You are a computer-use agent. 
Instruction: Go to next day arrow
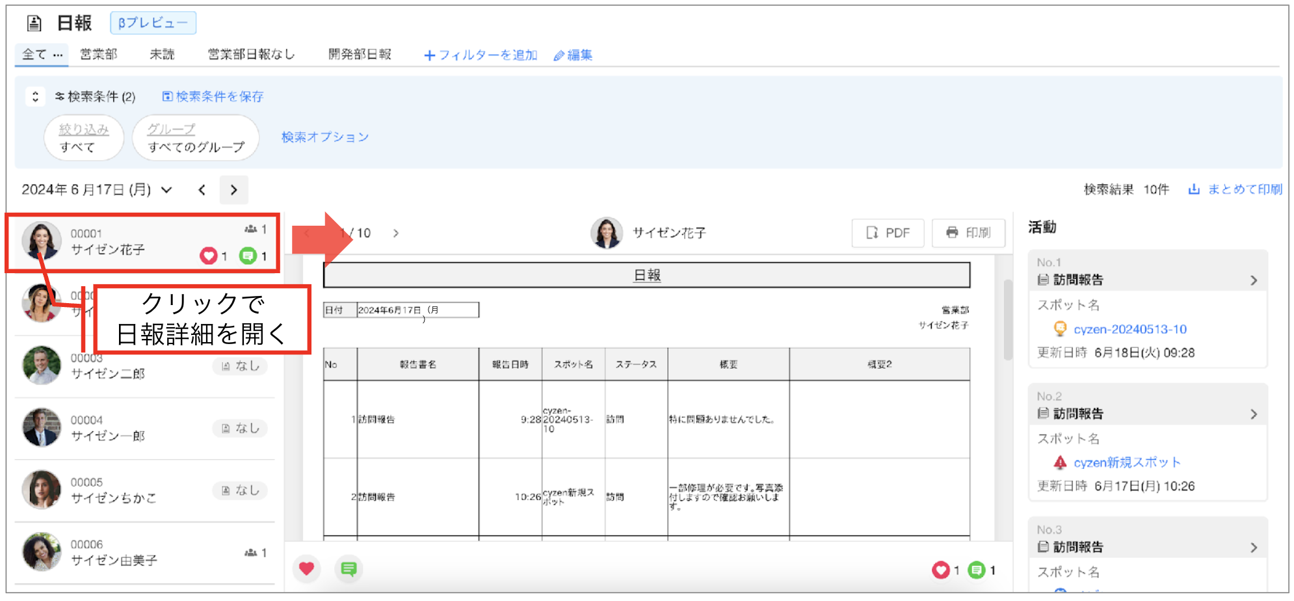[233, 190]
